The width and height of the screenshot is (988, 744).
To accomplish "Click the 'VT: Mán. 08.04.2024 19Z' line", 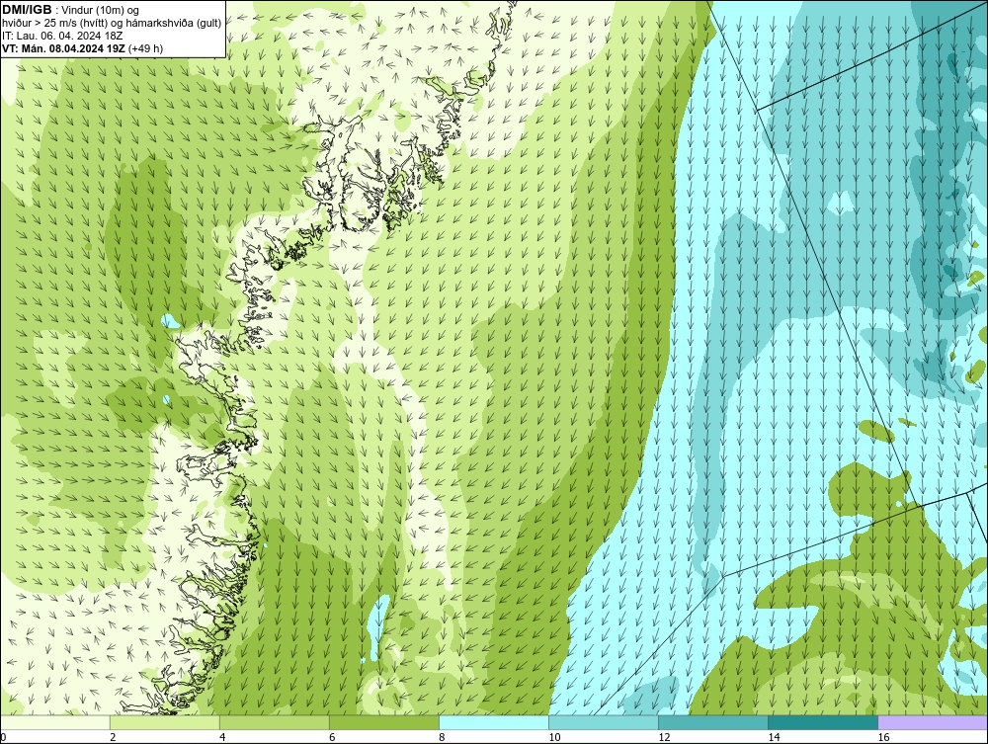I will (x=64, y=48).
